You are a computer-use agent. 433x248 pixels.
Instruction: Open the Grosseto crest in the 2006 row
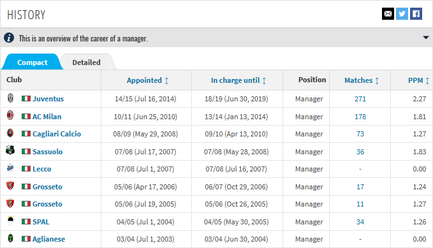(x=10, y=186)
